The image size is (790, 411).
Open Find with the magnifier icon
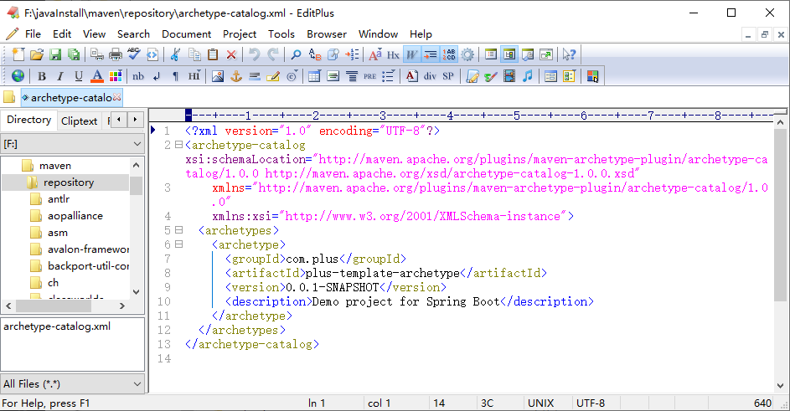click(x=297, y=54)
